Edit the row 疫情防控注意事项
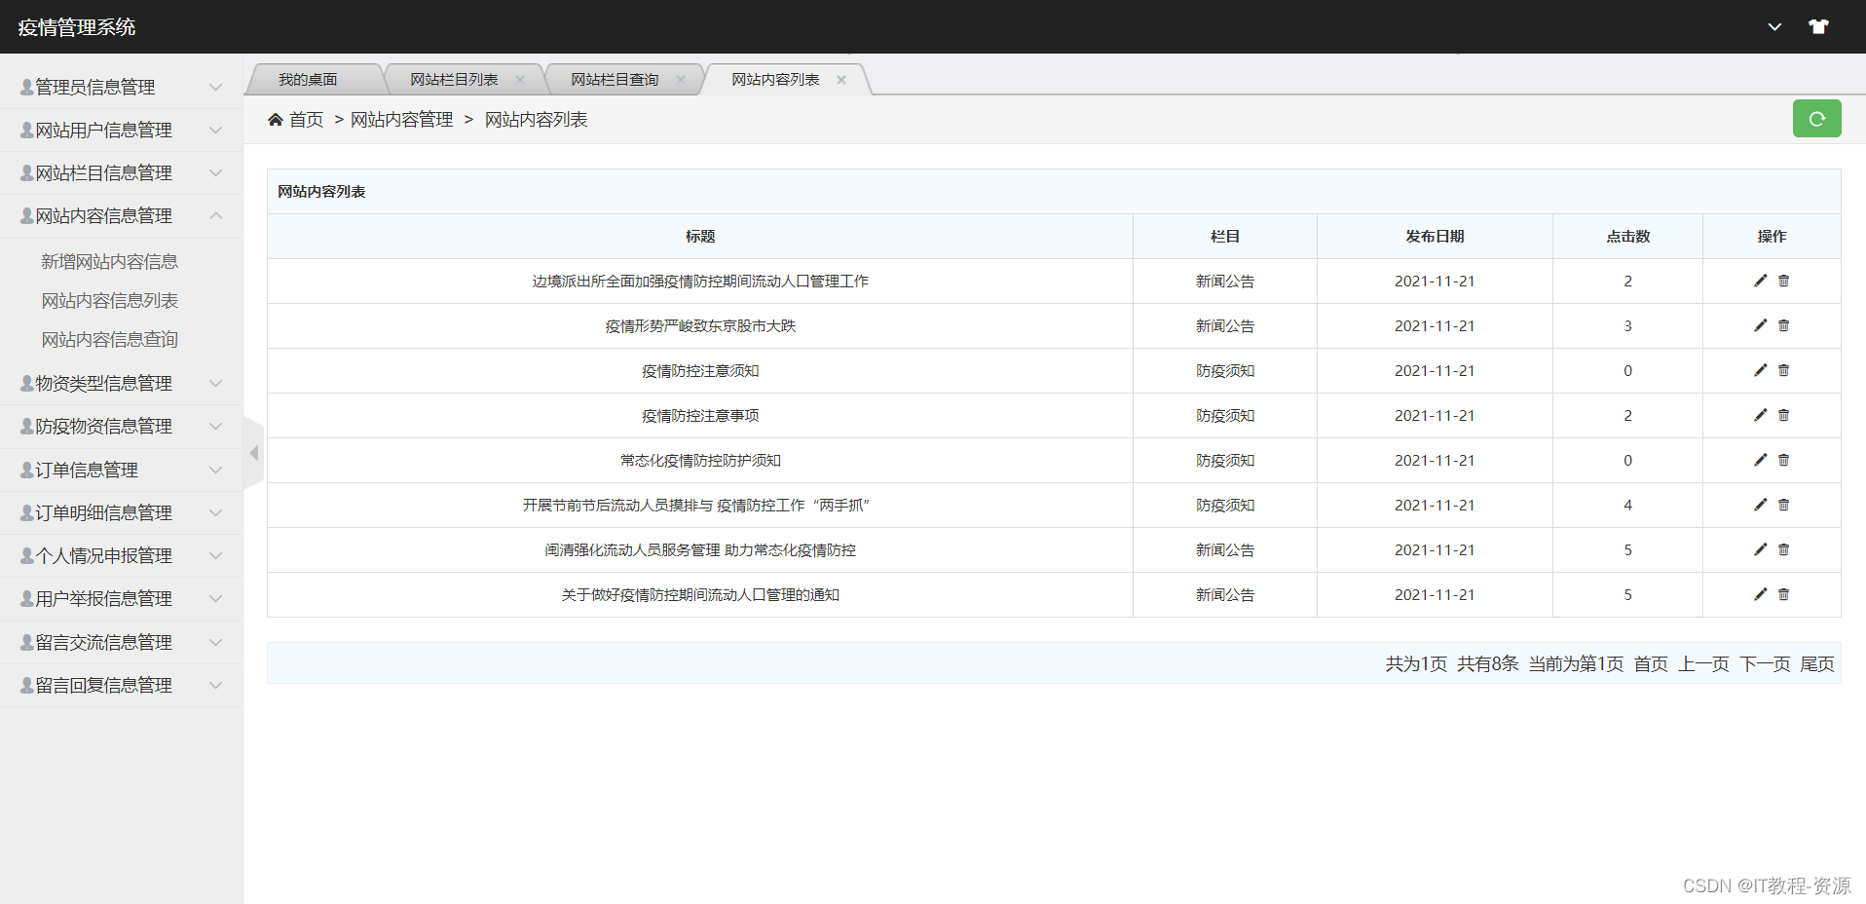 pos(1760,415)
